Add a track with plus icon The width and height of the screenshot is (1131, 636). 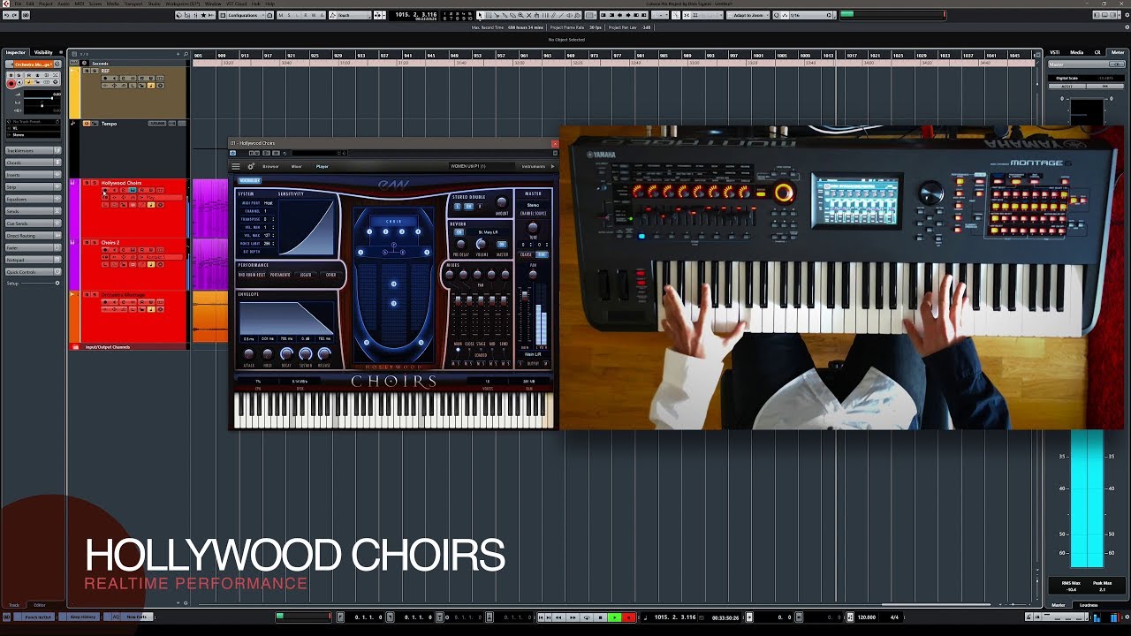[x=178, y=55]
